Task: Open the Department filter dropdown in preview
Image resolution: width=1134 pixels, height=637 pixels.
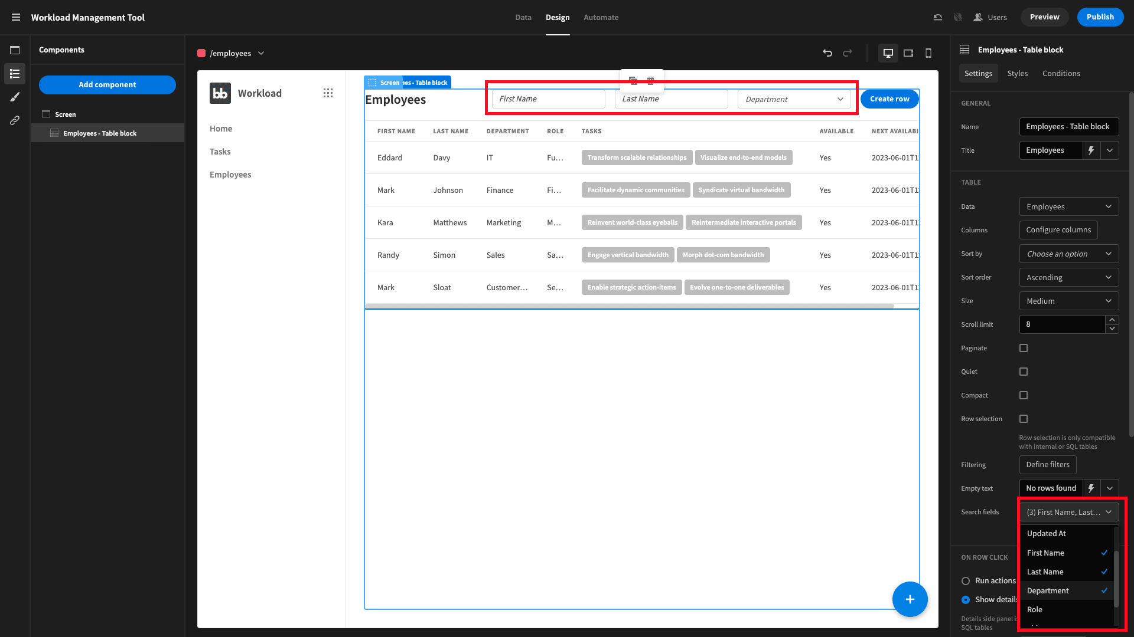Action: point(794,99)
